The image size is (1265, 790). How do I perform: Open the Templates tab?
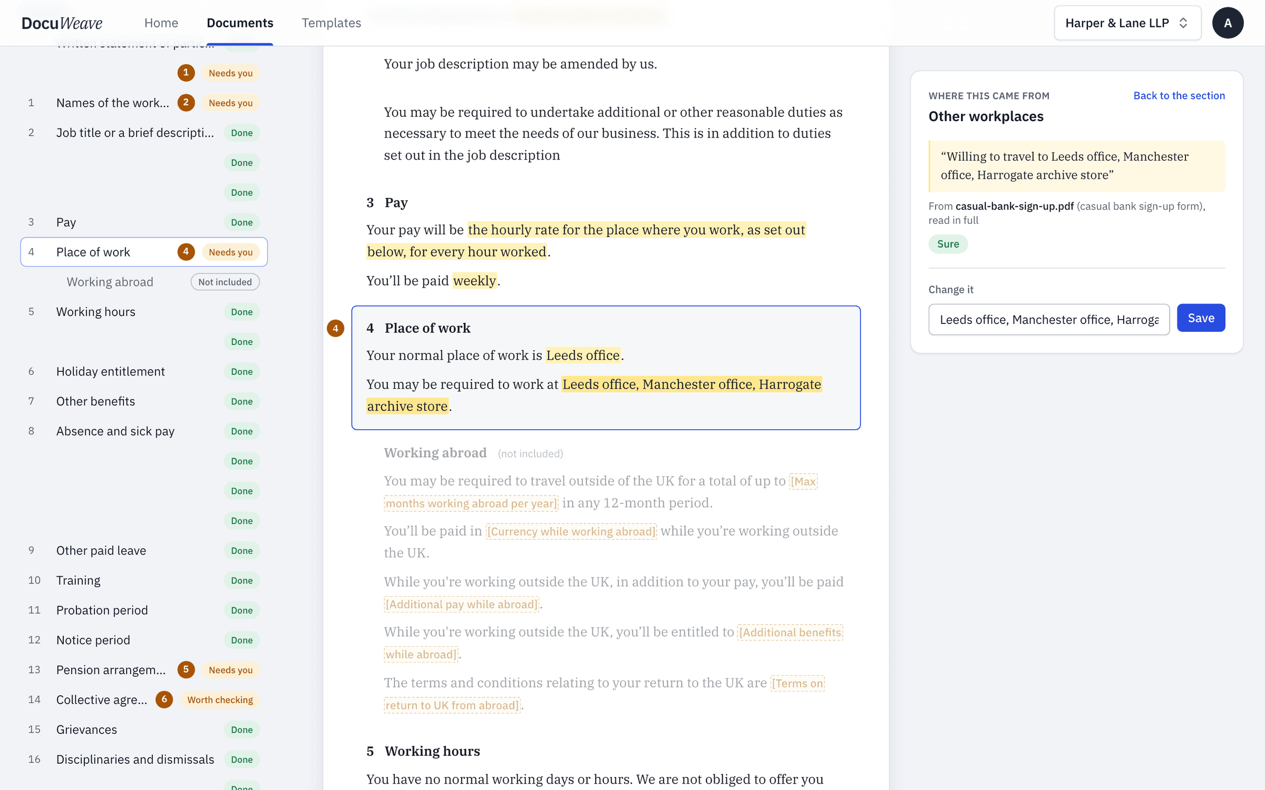(331, 23)
